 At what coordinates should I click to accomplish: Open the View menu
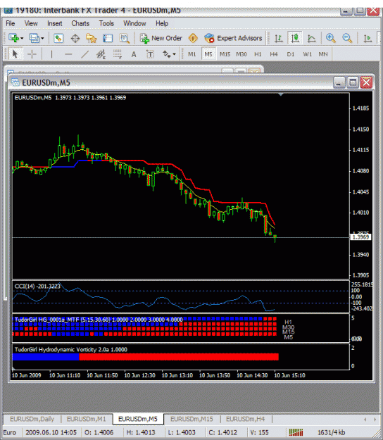point(31,23)
